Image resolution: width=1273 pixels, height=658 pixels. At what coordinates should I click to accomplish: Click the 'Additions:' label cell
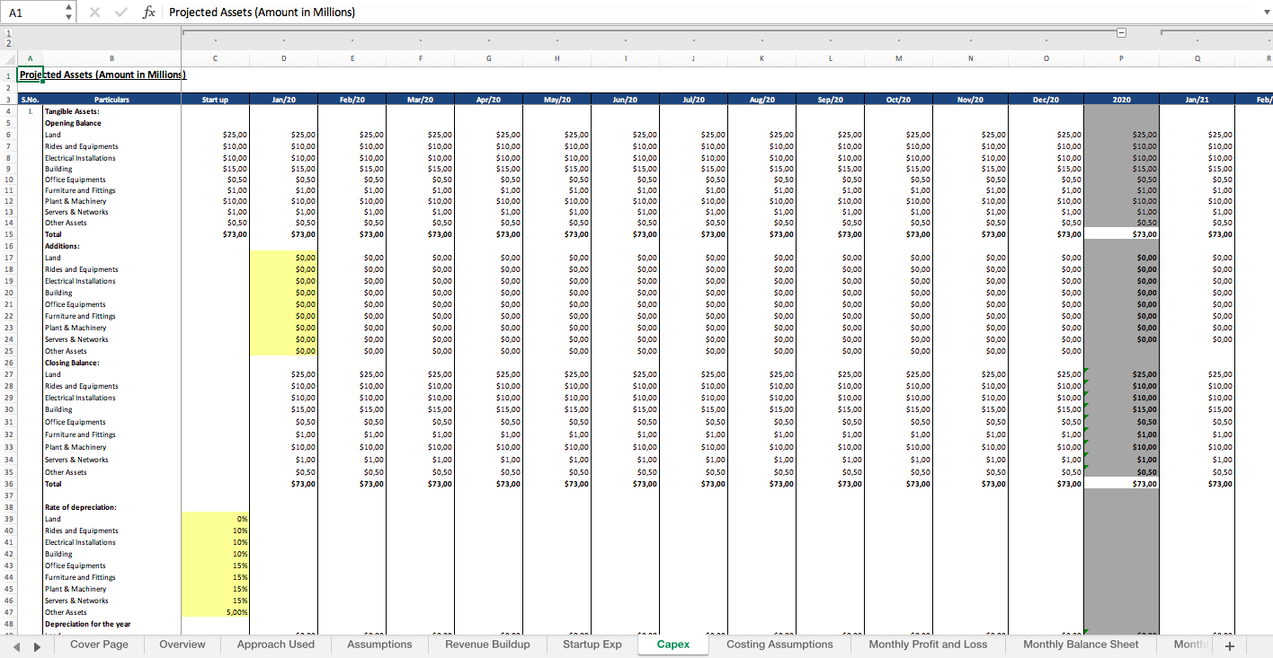[x=111, y=246]
